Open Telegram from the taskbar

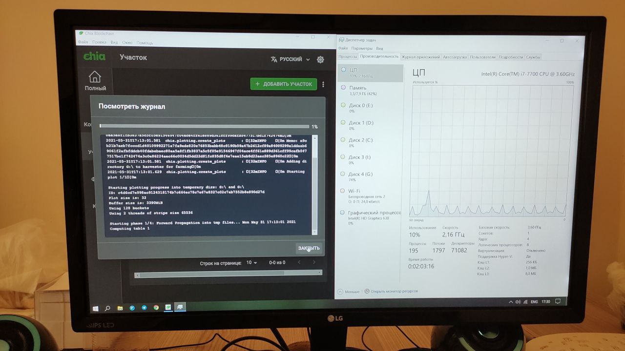144,308
